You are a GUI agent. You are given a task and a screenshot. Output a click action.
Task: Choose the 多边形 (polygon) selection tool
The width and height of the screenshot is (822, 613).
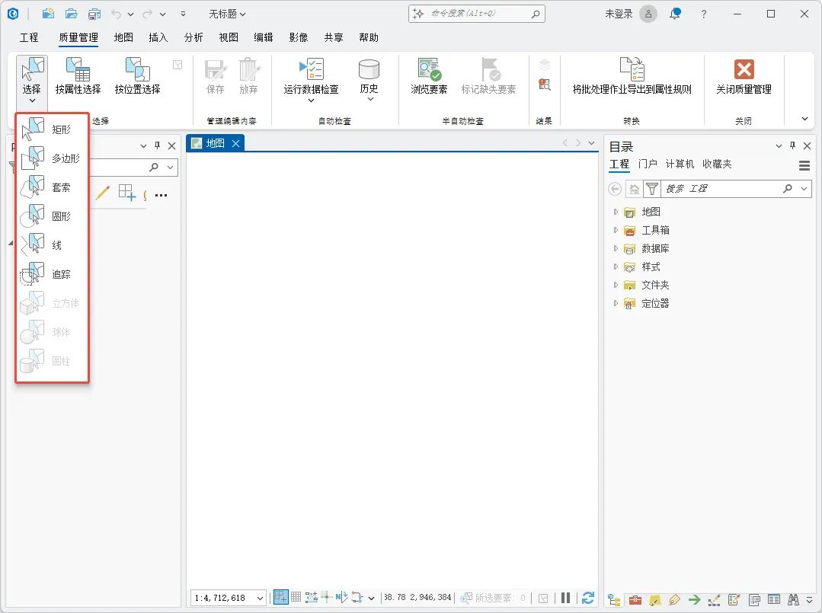pos(52,158)
